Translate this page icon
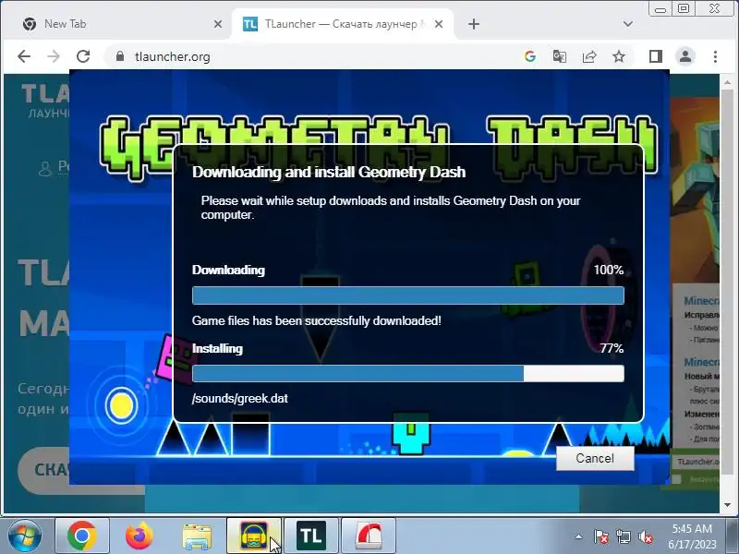Image resolution: width=739 pixels, height=554 pixels. [560, 56]
